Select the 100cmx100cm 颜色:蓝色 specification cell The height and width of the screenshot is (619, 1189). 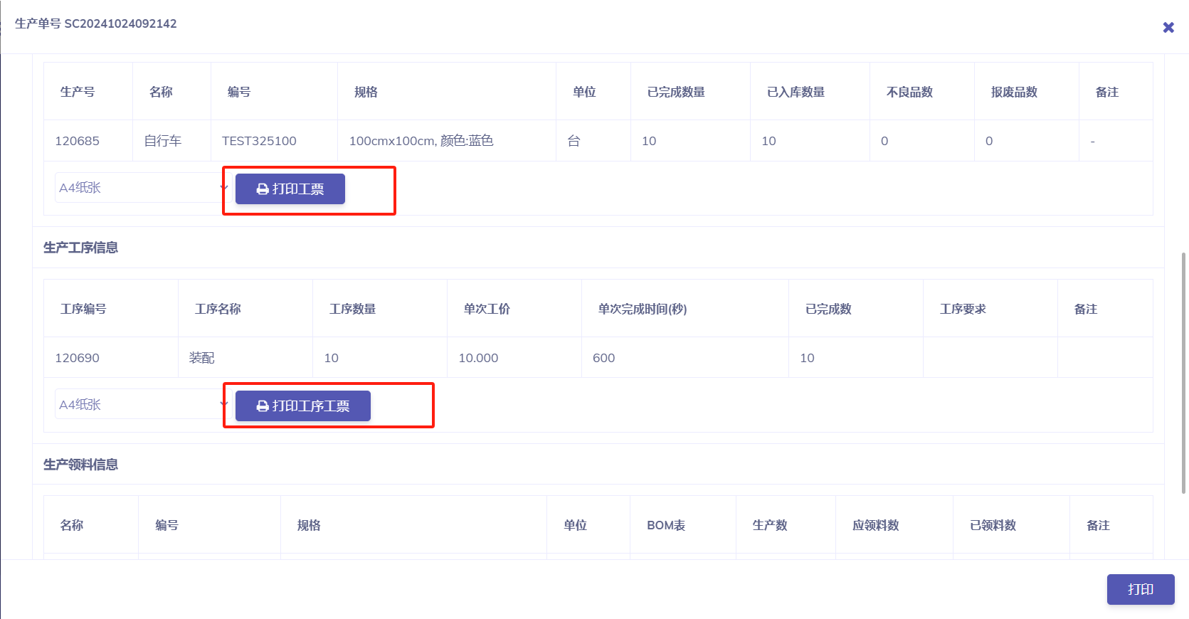(421, 141)
